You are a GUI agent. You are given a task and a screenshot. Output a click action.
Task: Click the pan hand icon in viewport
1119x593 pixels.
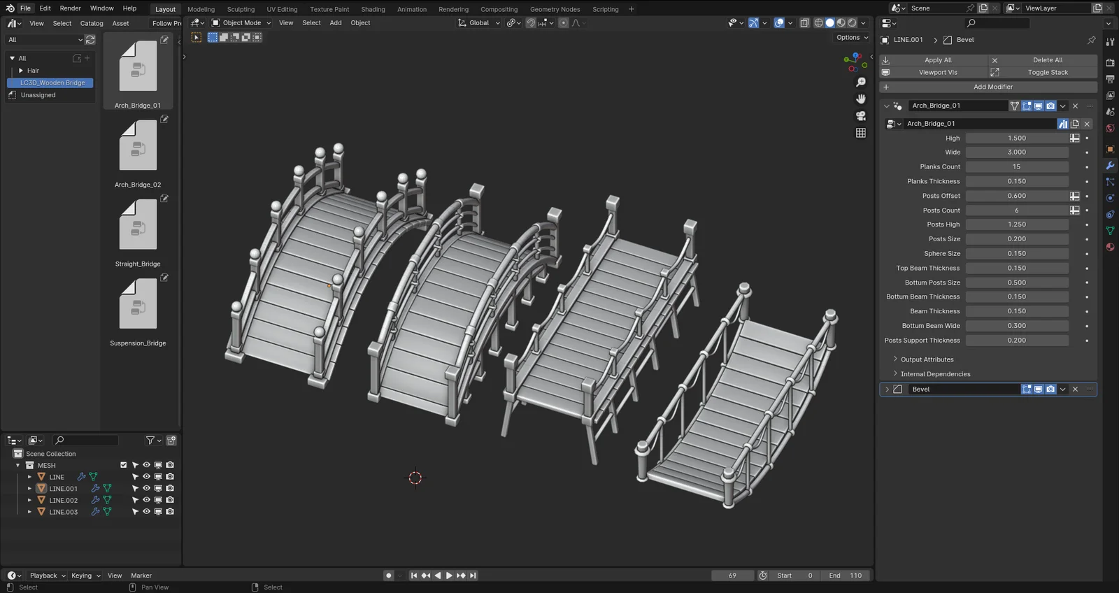[x=861, y=99]
